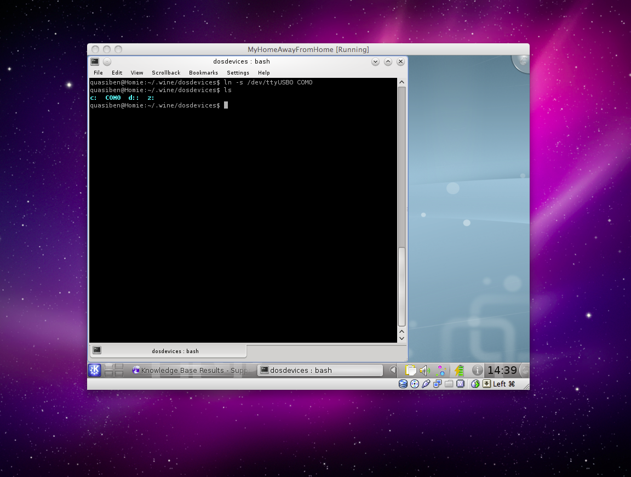Minimize Konsole window with down chevron button
The width and height of the screenshot is (631, 477).
[375, 61]
